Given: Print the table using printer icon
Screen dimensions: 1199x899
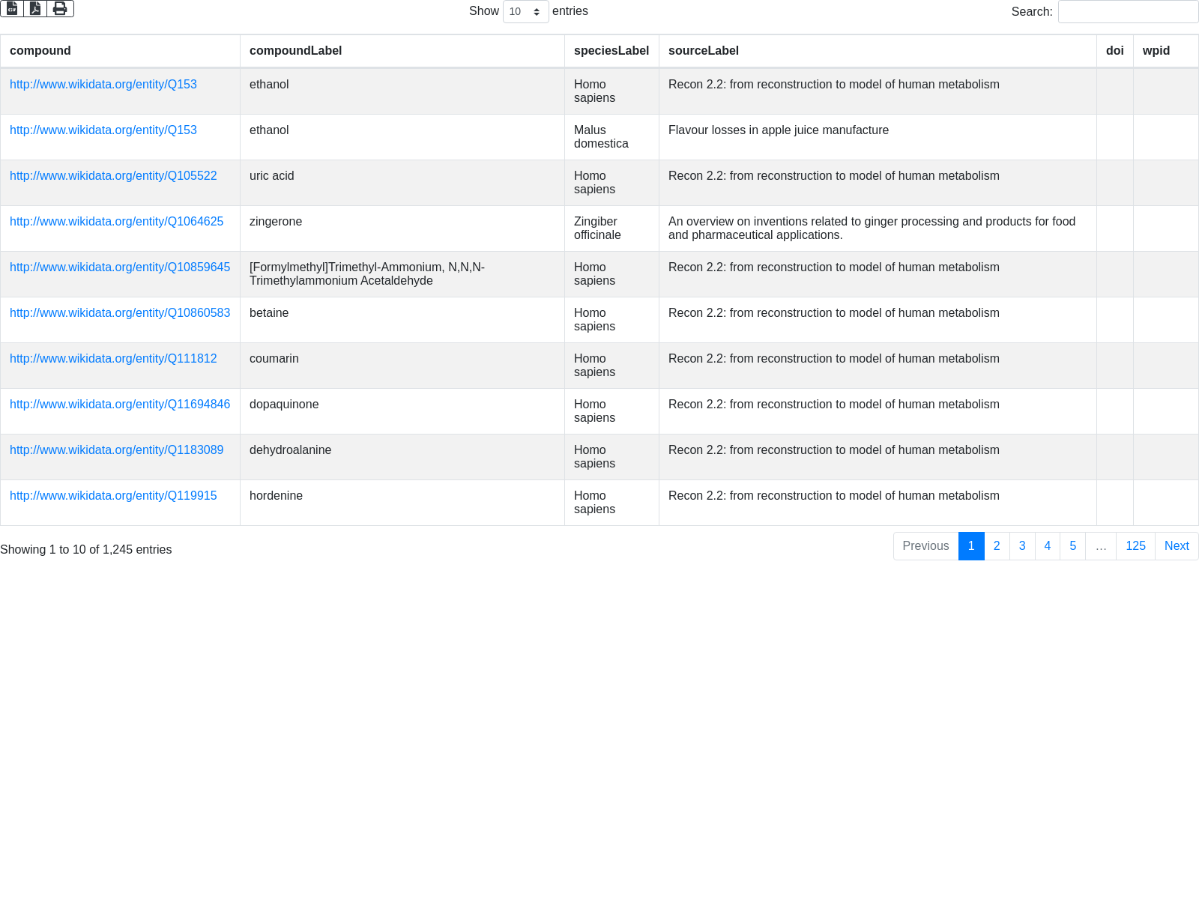Looking at the screenshot, I should tap(60, 8).
